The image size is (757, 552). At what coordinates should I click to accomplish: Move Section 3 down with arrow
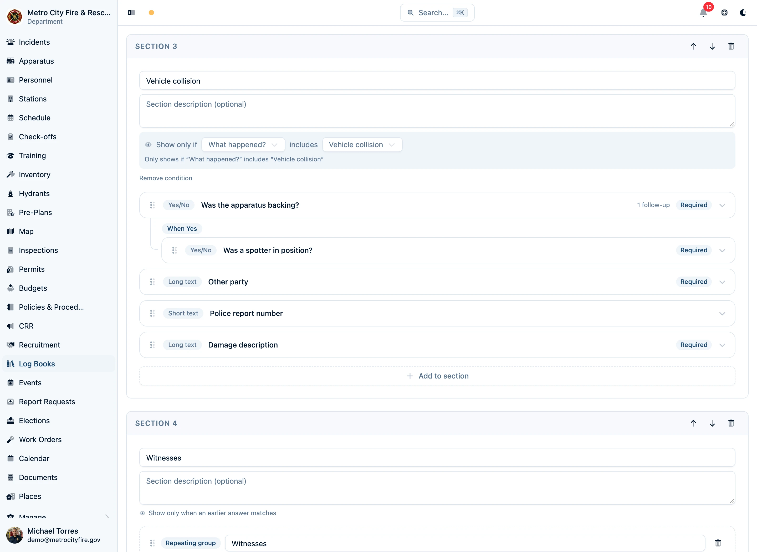[x=712, y=46]
